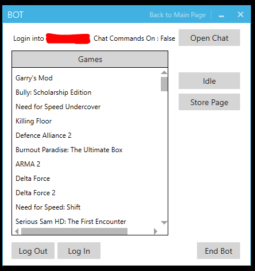Click the horizontal scrollbar thumb
The width and height of the screenshot is (255, 271).
[74, 231]
